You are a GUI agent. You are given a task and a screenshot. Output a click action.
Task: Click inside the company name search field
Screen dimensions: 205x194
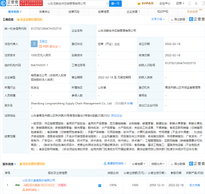pos(77,4)
